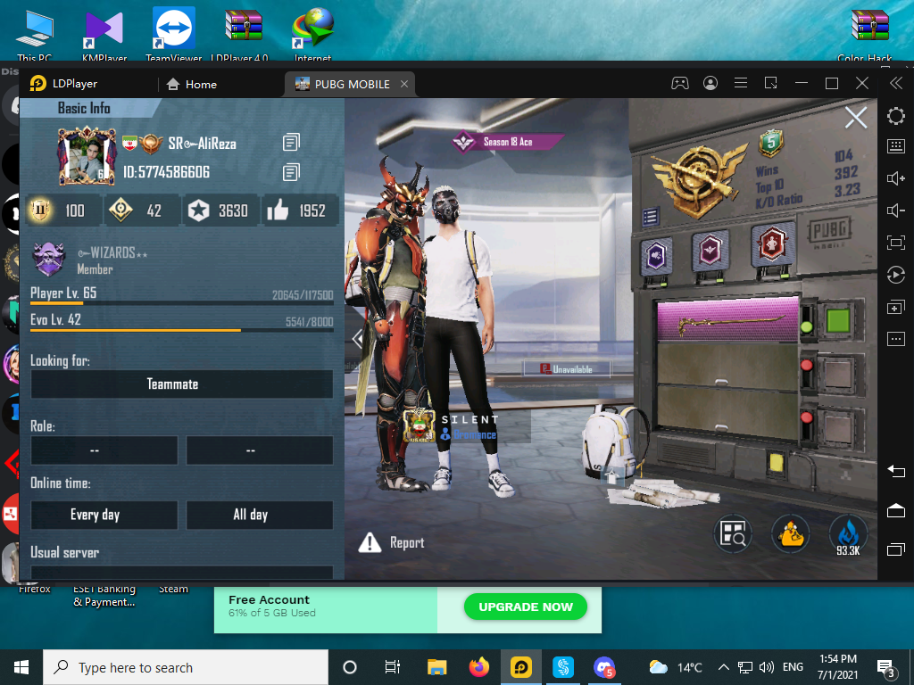
Task: Switch to the Home tab in LDPlayer
Action: point(191,85)
